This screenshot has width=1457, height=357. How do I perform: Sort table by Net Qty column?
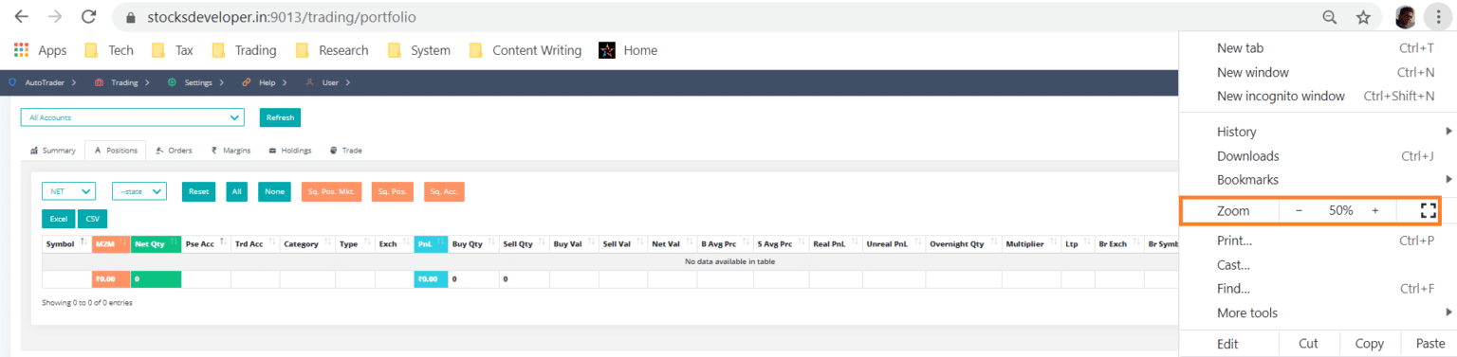pos(156,243)
